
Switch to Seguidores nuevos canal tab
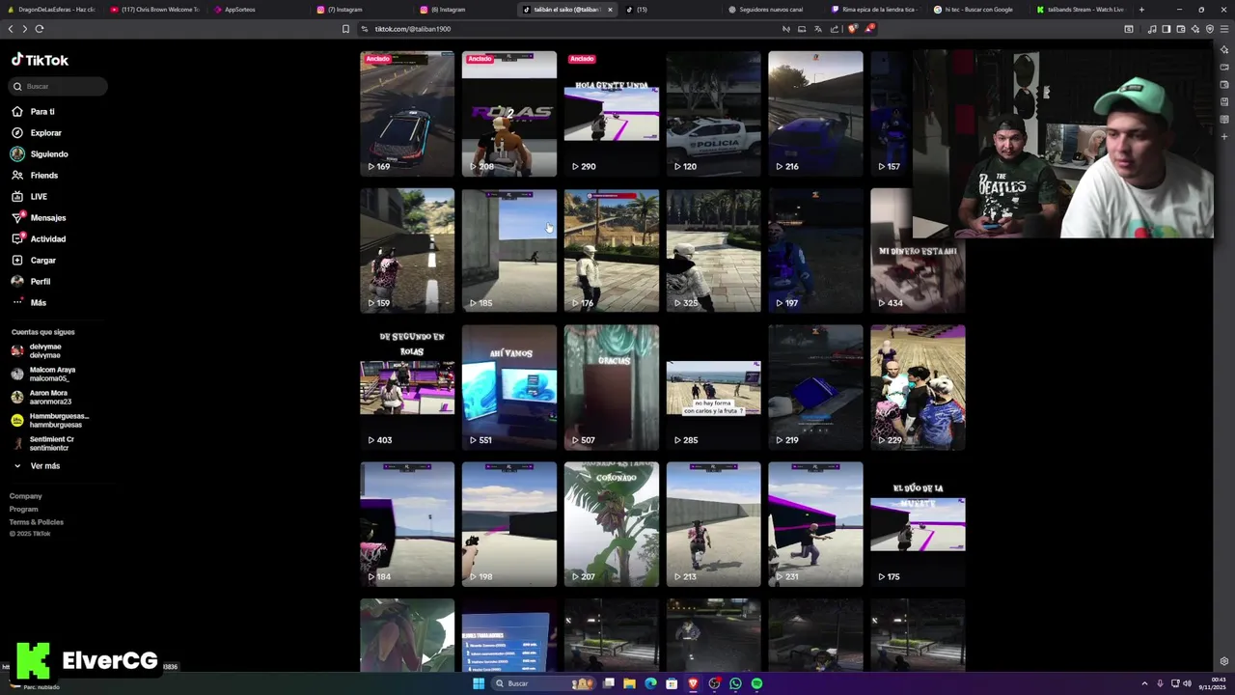point(770,10)
